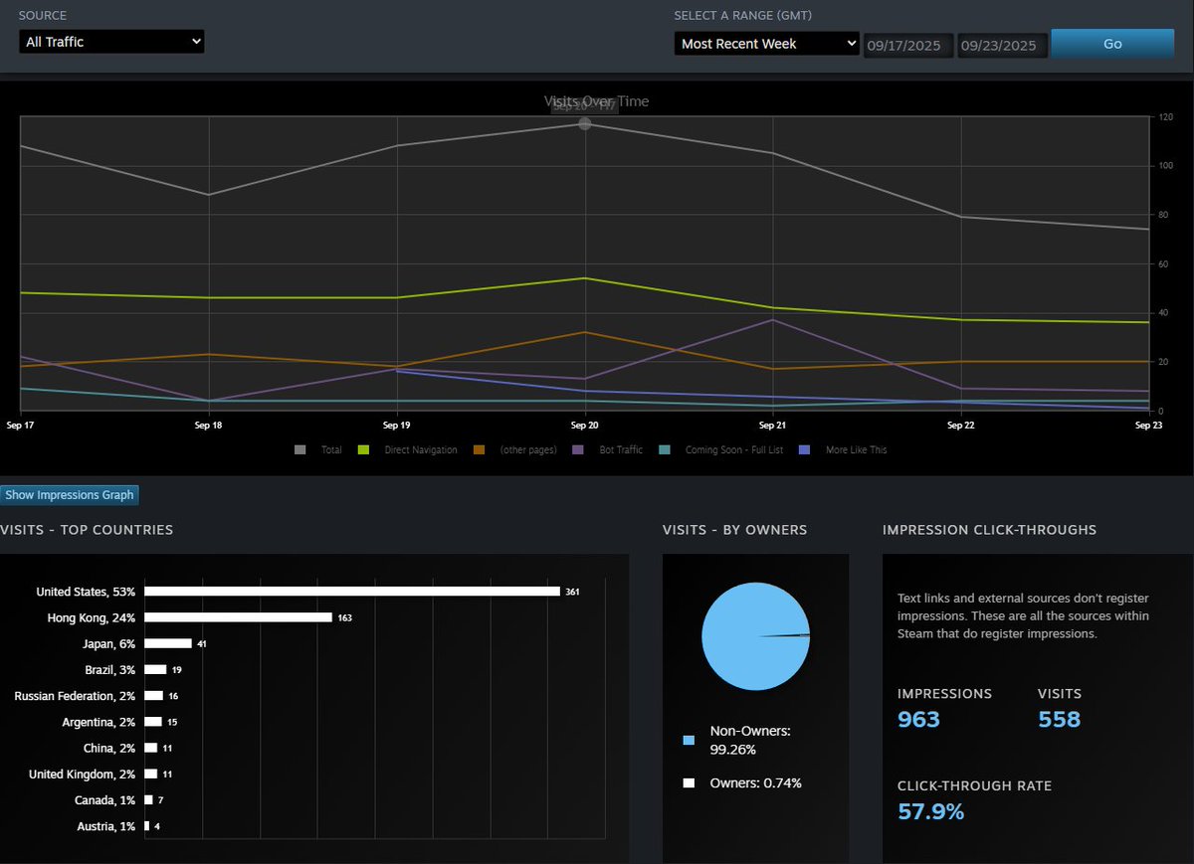Toggle the teal Coming Soon legend swatch
The width and height of the screenshot is (1194, 864).
coord(664,450)
